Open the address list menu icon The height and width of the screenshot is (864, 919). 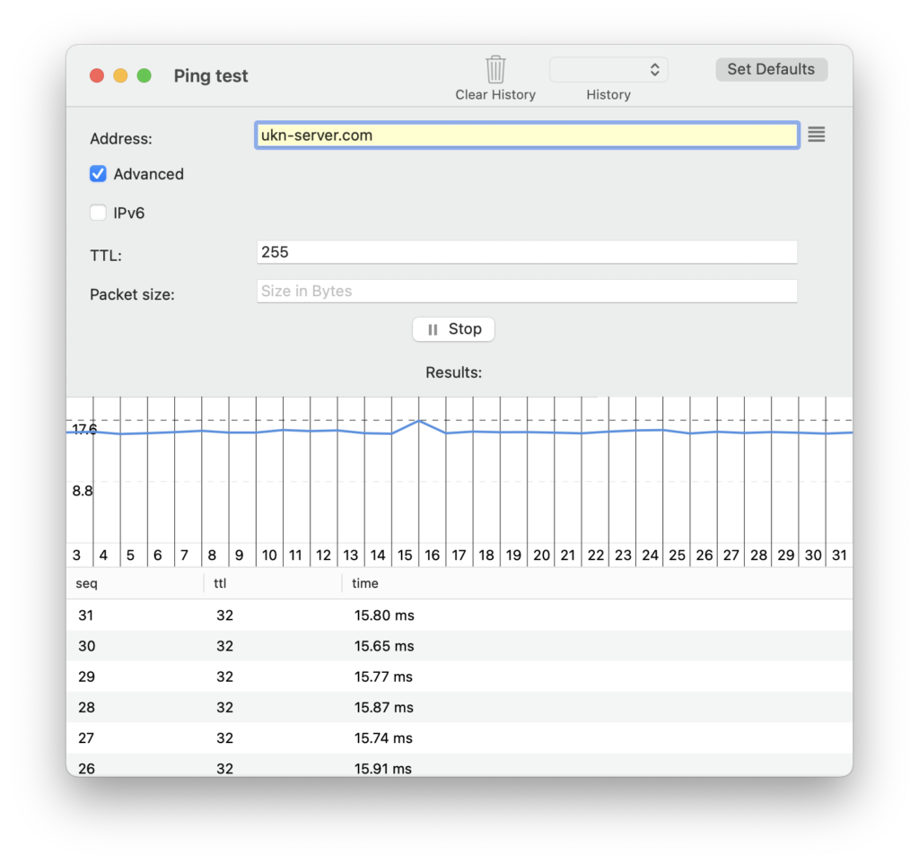click(x=817, y=135)
